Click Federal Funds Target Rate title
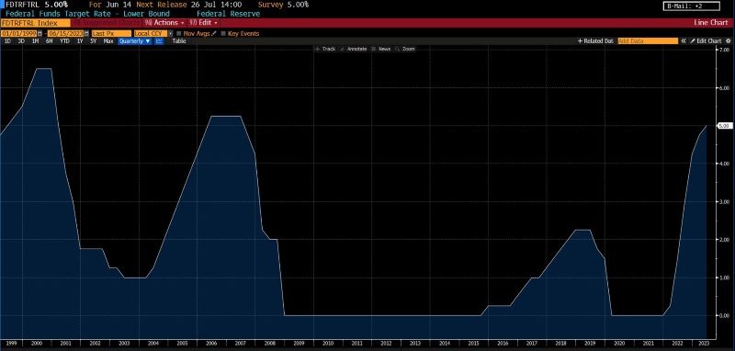The height and width of the screenshot is (351, 735). [x=87, y=14]
